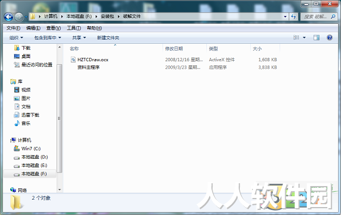Screen dimensions: 341x215
Task: Click the 新建文件夹 button
Action: pos(108,38)
